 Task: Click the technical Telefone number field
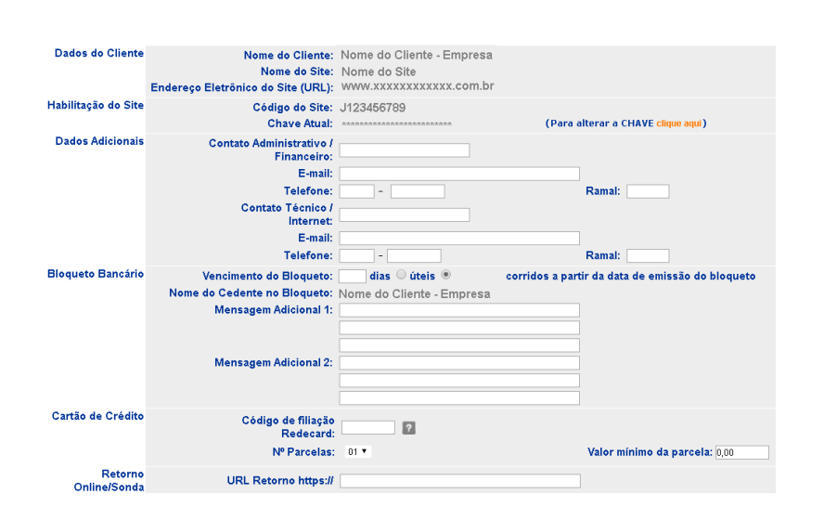(414, 256)
